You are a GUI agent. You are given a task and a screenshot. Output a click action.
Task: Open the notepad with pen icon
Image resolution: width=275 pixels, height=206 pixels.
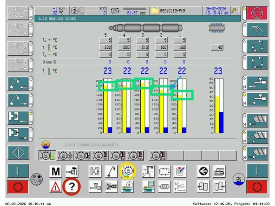pyautogui.click(x=180, y=171)
